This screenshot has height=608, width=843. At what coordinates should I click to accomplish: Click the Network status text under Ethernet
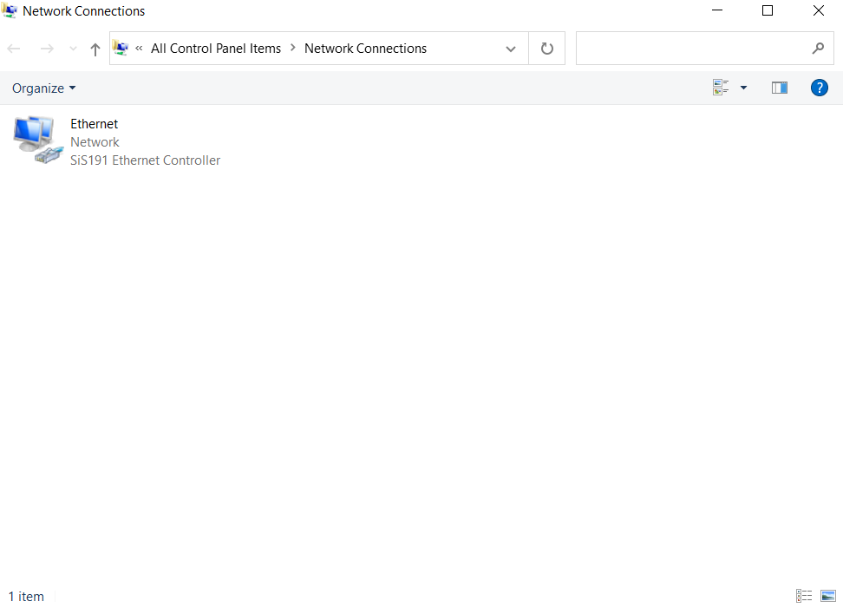point(95,142)
